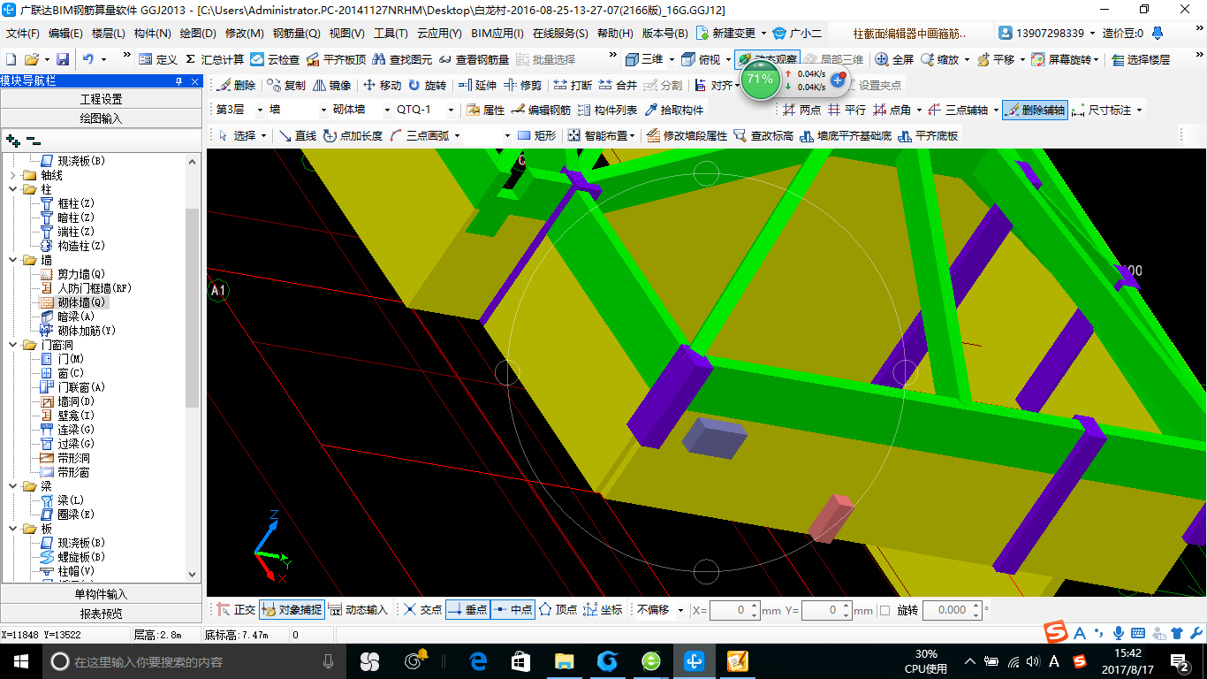Select the 镜像 mirror tool
The image size is (1207, 679).
[332, 86]
